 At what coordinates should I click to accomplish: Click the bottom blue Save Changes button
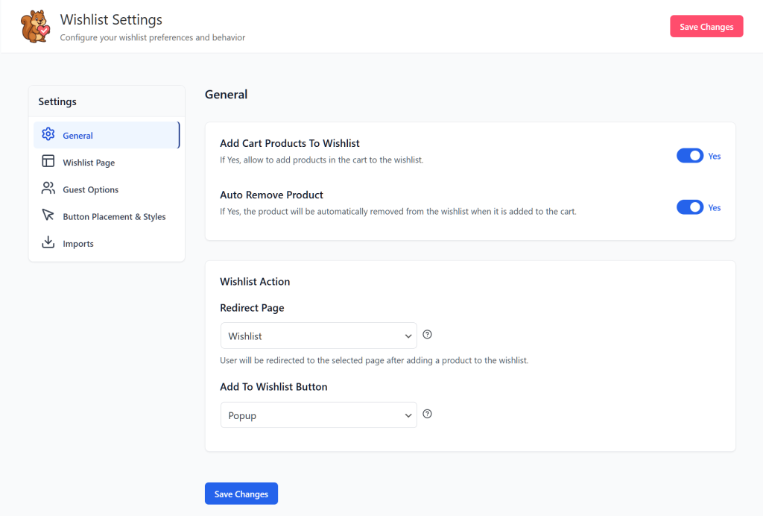click(241, 493)
